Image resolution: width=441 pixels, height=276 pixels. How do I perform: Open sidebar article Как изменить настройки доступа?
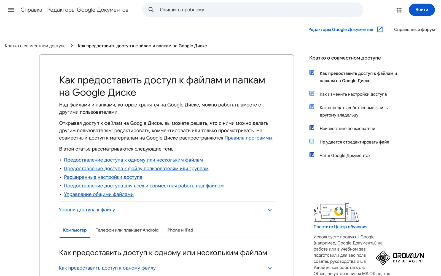pos(353,94)
